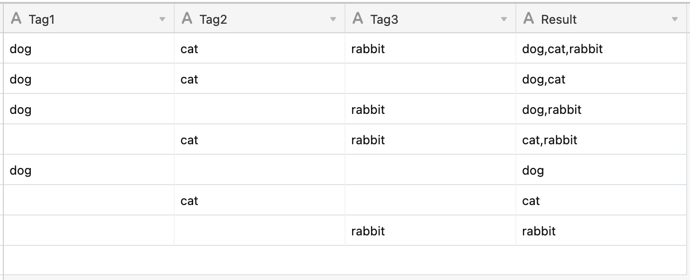The width and height of the screenshot is (690, 280).
Task: Click the text-type icon beside Tag2
Action: 187,19
